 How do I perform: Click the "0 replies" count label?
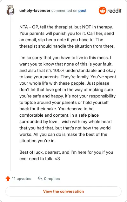(x=52, y=179)
